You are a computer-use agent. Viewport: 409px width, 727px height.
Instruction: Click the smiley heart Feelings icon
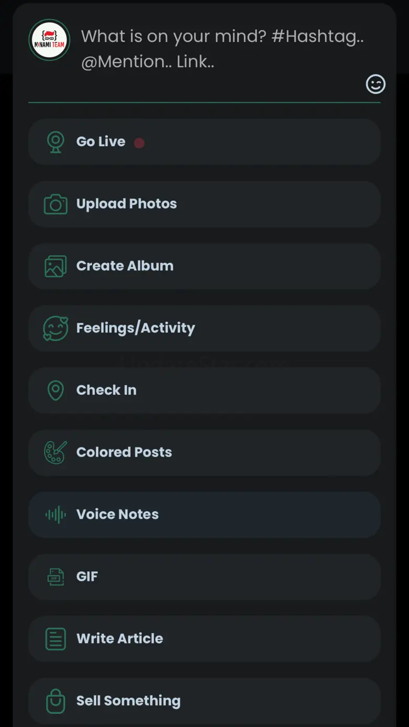(x=56, y=329)
